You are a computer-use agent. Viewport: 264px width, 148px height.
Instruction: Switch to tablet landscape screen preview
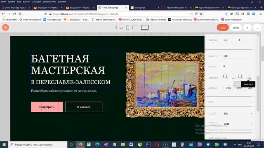click(135, 28)
